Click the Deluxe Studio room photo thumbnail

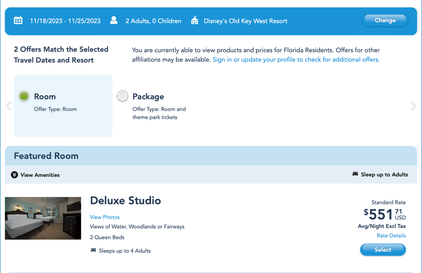[x=43, y=218]
